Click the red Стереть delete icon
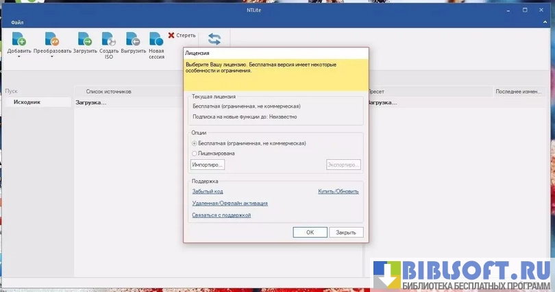The width and height of the screenshot is (555, 292). (171, 35)
